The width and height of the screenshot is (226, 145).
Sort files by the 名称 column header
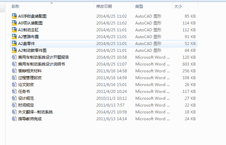[x=15, y=7]
